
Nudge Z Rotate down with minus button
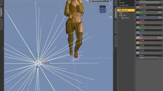(140, 33)
